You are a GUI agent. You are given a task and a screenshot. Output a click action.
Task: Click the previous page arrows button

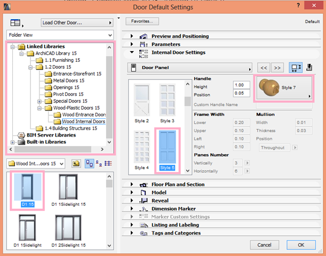pos(264,68)
